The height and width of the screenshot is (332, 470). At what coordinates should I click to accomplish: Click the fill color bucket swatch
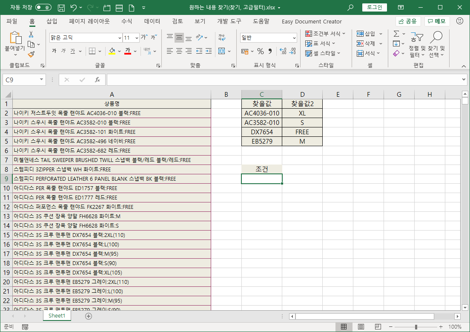[x=112, y=51]
